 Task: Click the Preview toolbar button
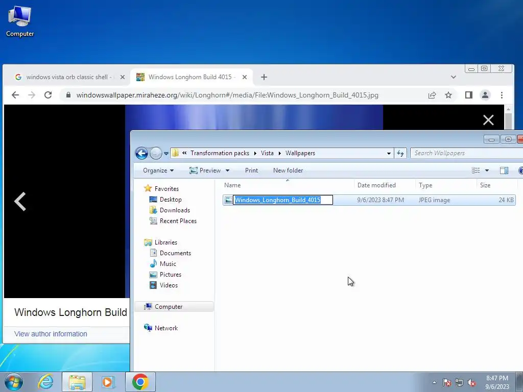point(205,170)
